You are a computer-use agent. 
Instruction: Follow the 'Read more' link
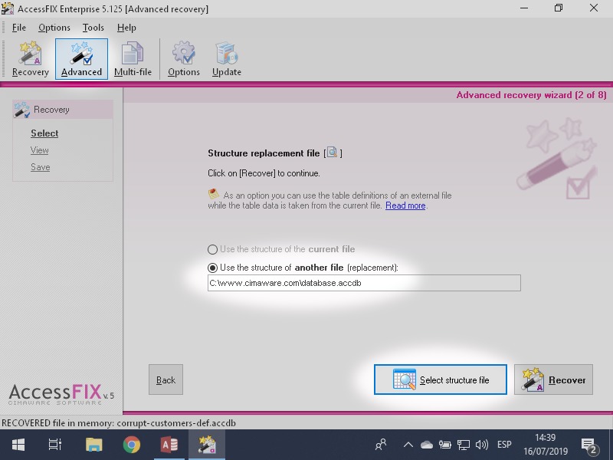click(405, 205)
